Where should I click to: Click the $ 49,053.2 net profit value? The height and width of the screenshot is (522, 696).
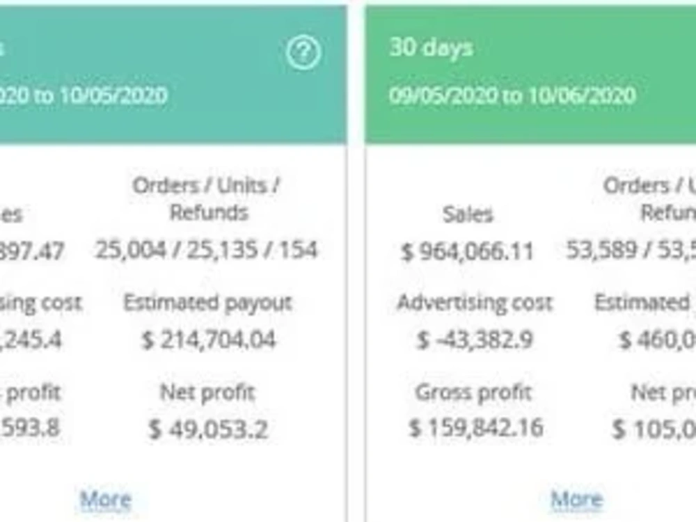[208, 429]
